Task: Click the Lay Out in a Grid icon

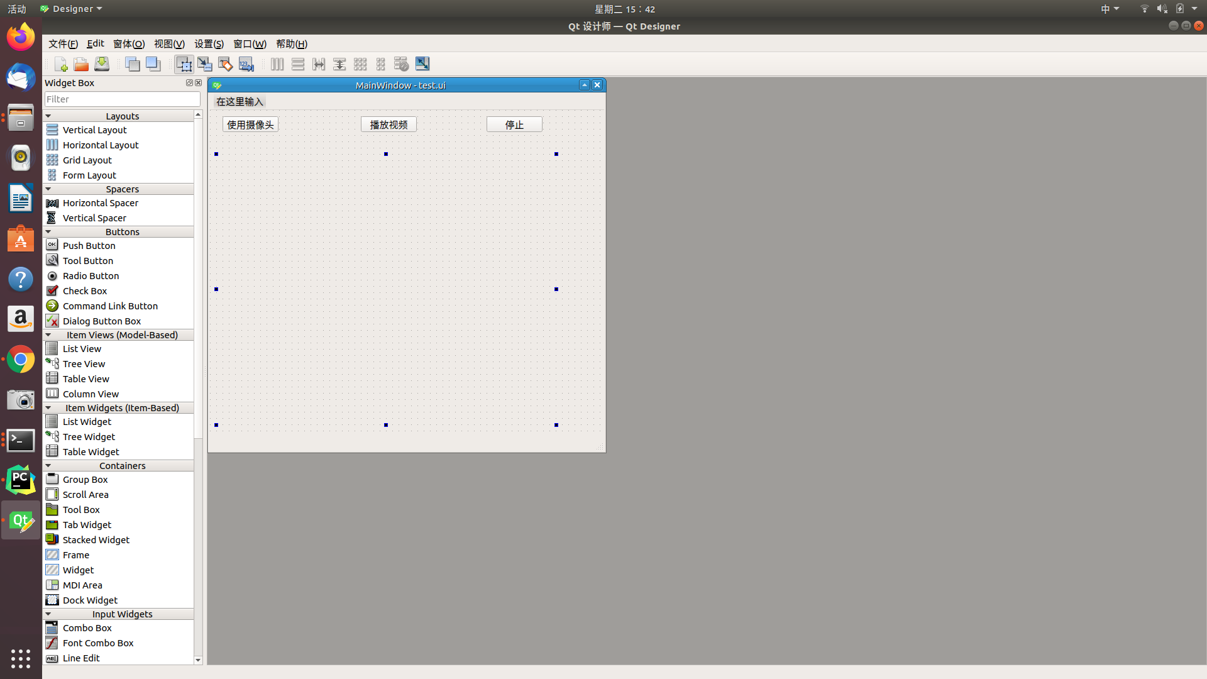Action: pyautogui.click(x=360, y=63)
